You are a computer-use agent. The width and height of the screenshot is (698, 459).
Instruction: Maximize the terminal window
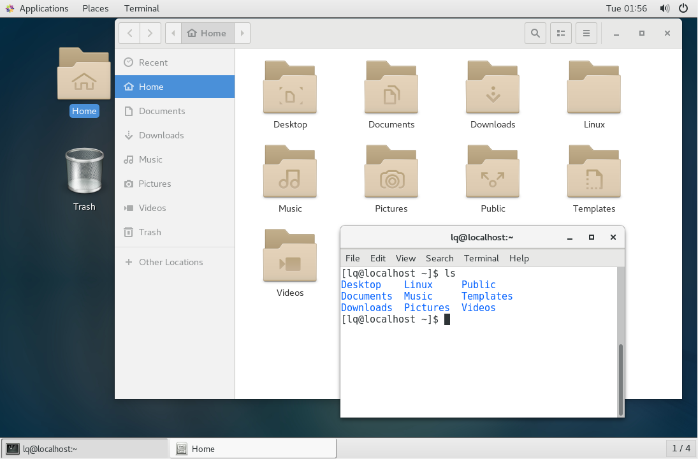coord(591,237)
